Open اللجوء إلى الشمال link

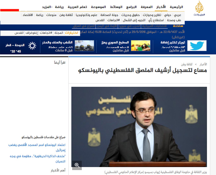pos(134,20)
